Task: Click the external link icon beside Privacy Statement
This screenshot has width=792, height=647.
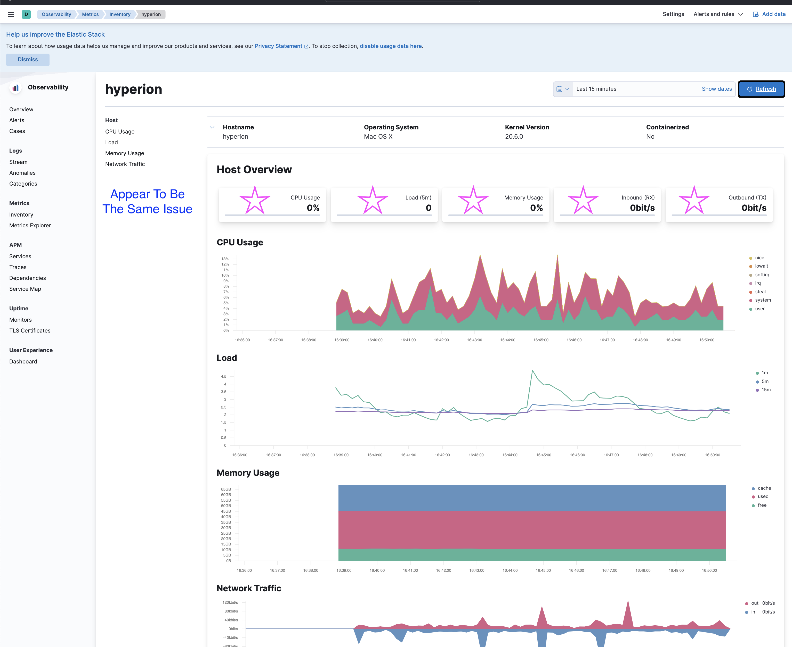Action: 307,46
